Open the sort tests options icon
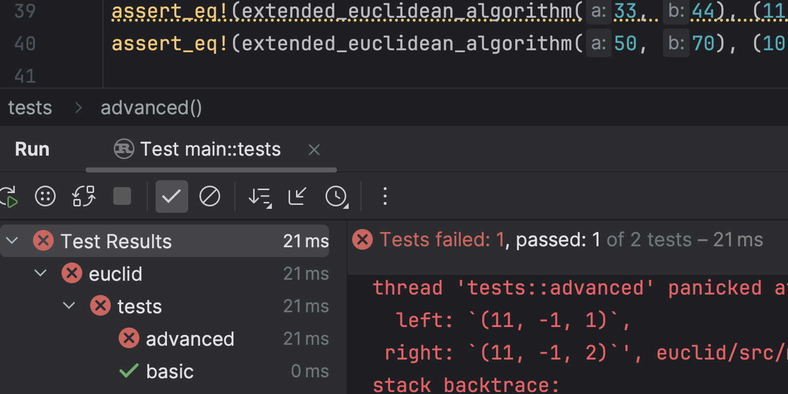788x394 pixels. coord(260,197)
